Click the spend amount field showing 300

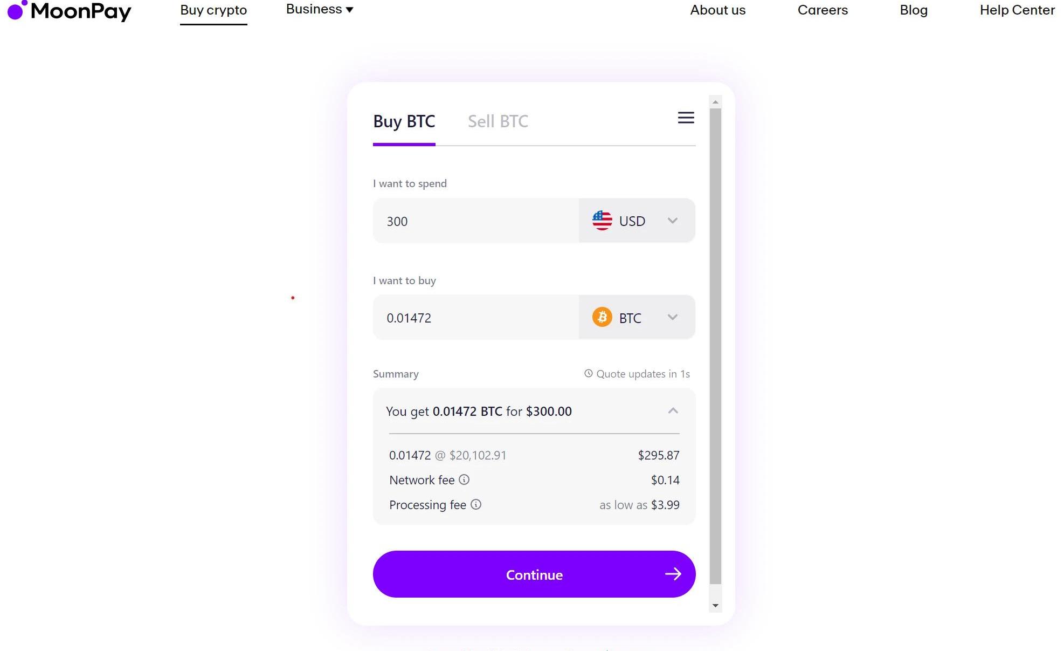(476, 221)
